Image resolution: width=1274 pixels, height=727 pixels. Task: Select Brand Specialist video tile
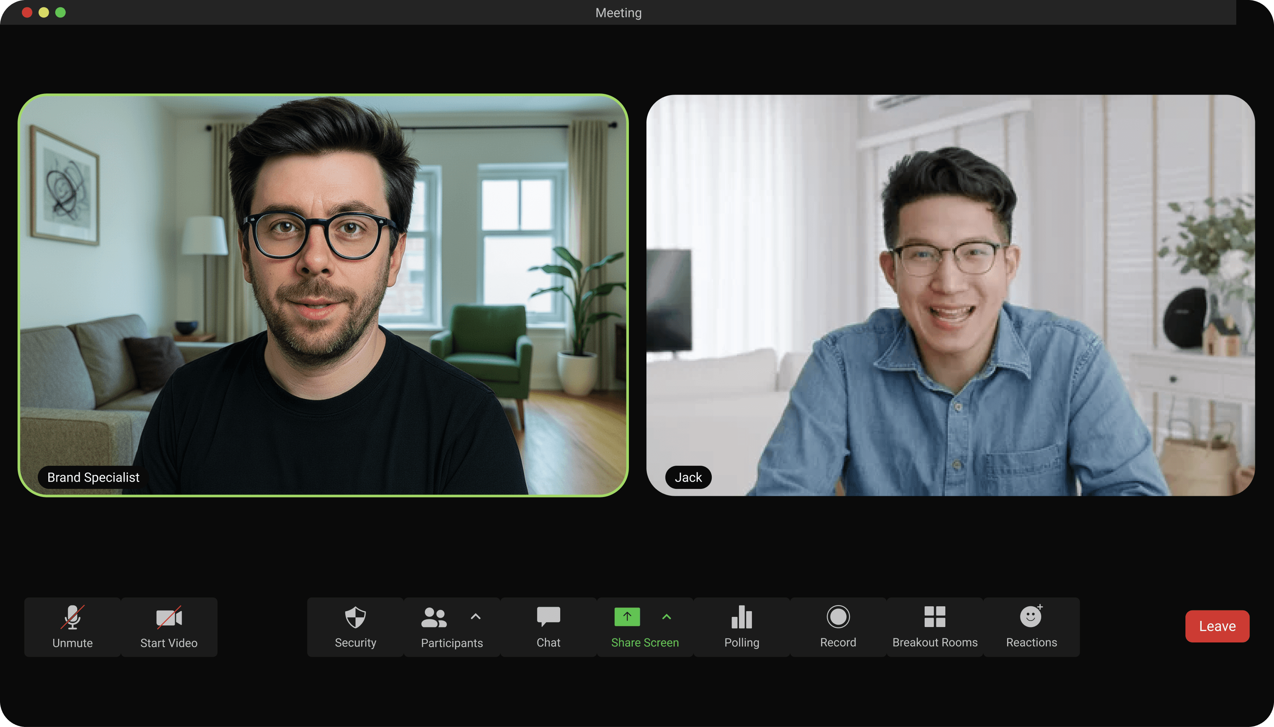(323, 295)
